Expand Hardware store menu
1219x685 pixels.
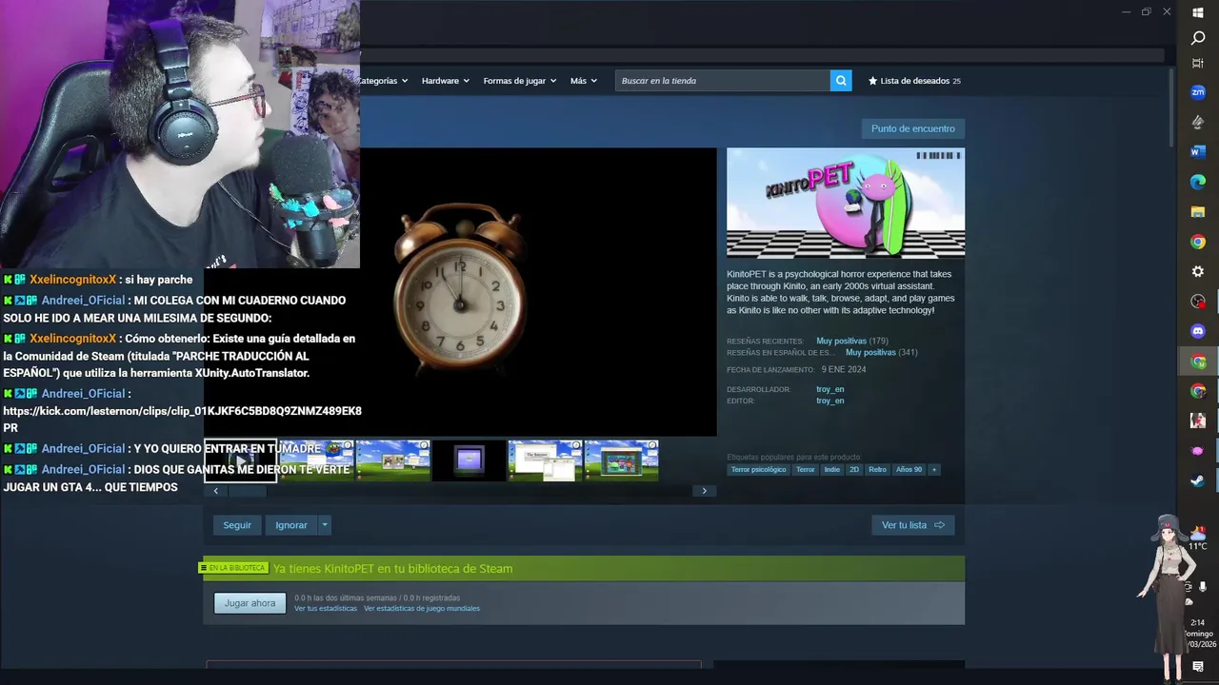tap(445, 81)
